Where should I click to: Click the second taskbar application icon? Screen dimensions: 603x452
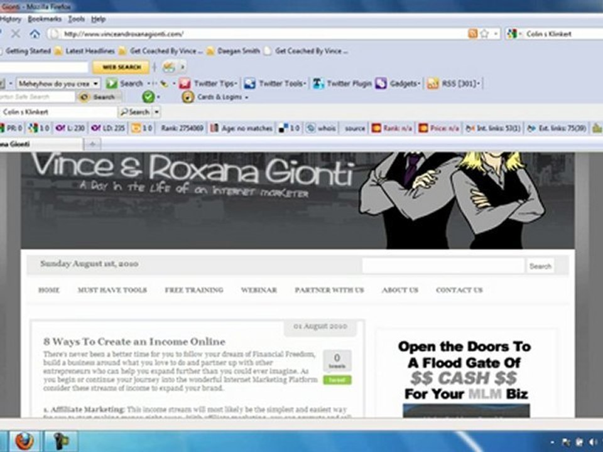click(61, 441)
